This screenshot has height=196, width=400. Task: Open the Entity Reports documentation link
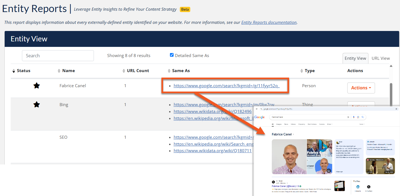pyautogui.click(x=269, y=22)
